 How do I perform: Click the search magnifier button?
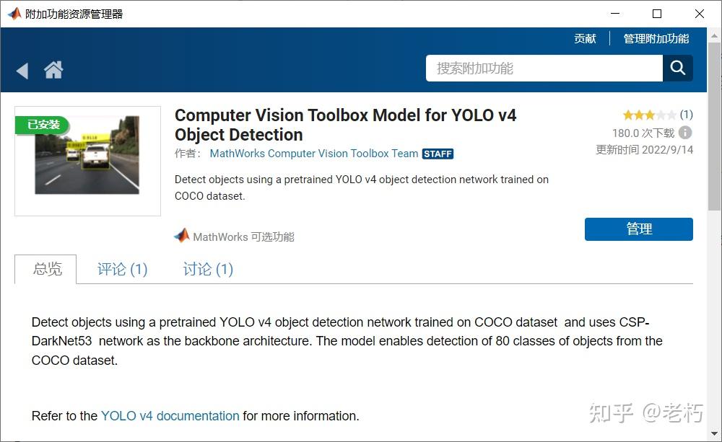coord(677,68)
